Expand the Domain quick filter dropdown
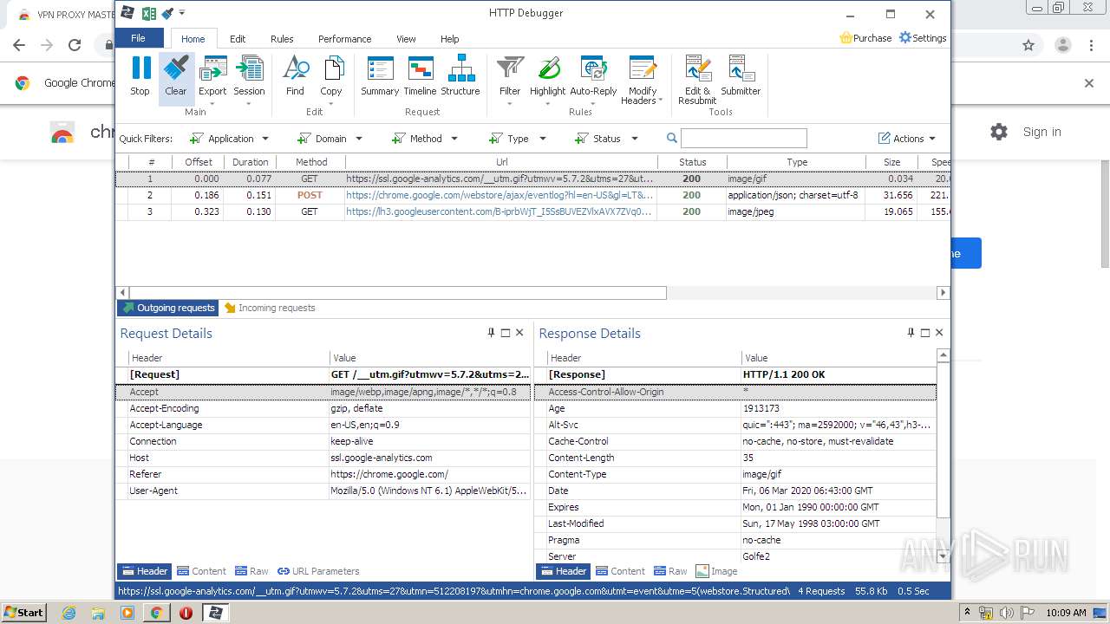This screenshot has height=624, width=1110. coord(358,139)
